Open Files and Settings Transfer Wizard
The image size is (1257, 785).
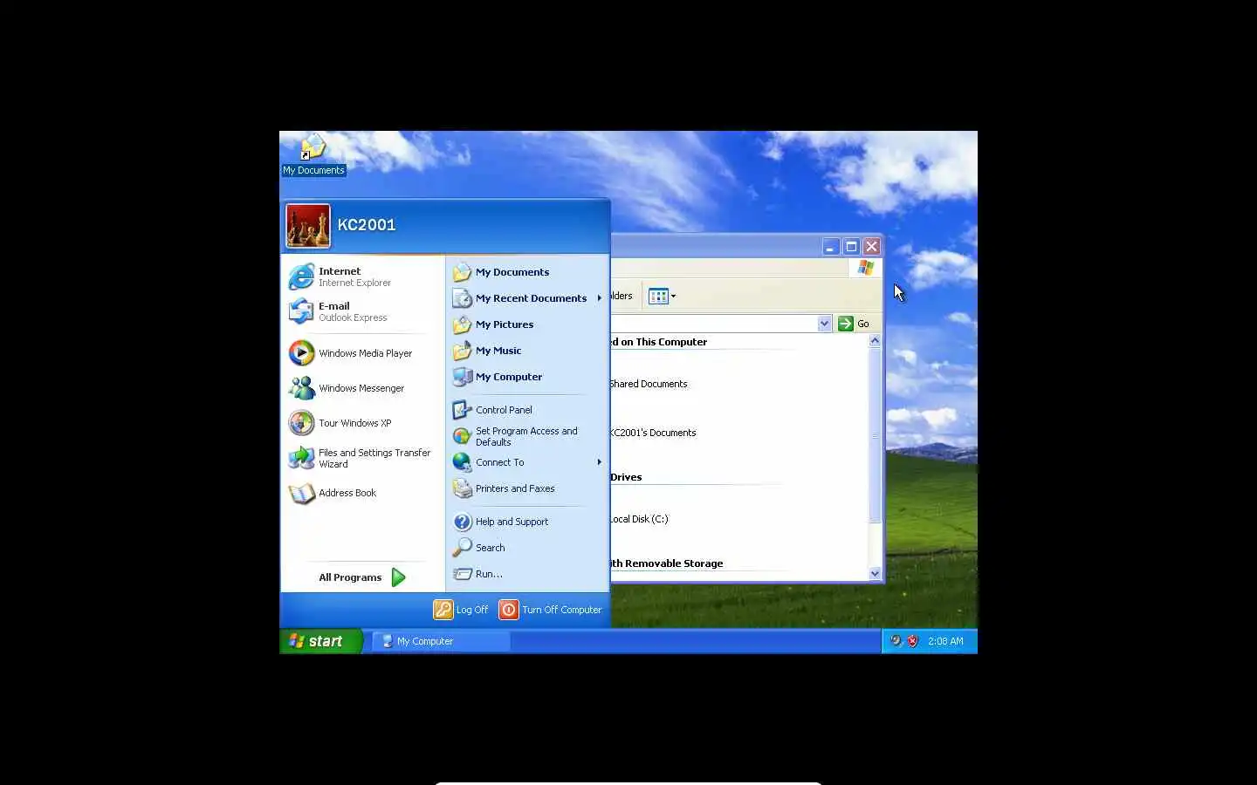coord(362,458)
